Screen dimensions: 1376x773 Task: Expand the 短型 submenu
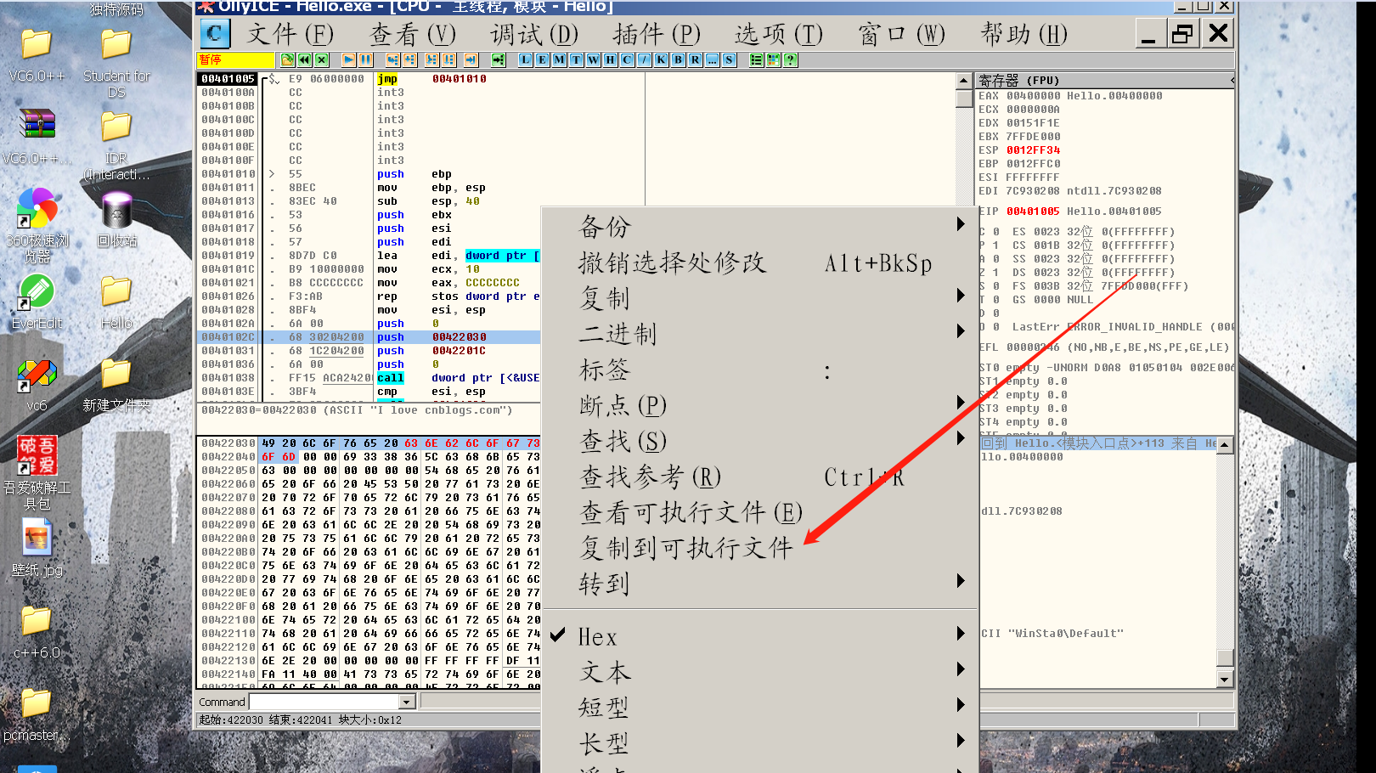pyautogui.click(x=758, y=708)
